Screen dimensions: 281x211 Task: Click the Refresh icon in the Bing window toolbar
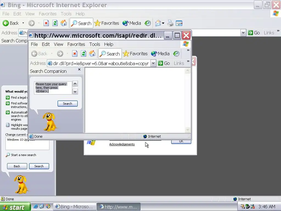click(55, 23)
